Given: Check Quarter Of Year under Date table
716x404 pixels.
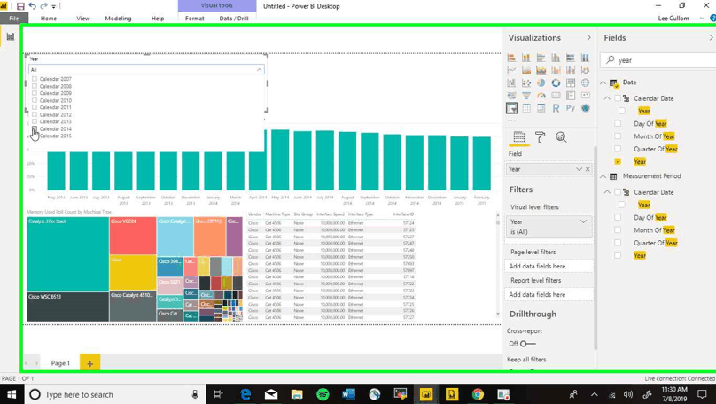Looking at the screenshot, I should pyautogui.click(x=618, y=149).
